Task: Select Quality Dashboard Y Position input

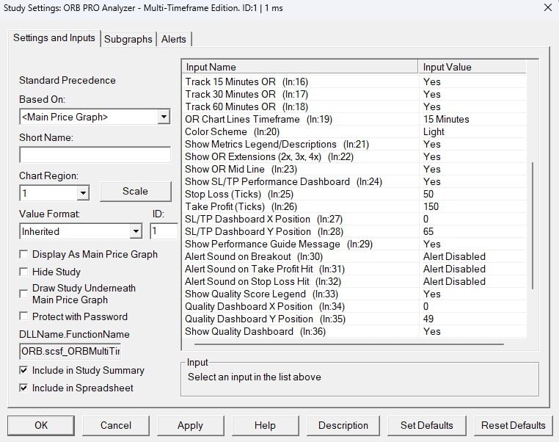Action: [x=355, y=319]
